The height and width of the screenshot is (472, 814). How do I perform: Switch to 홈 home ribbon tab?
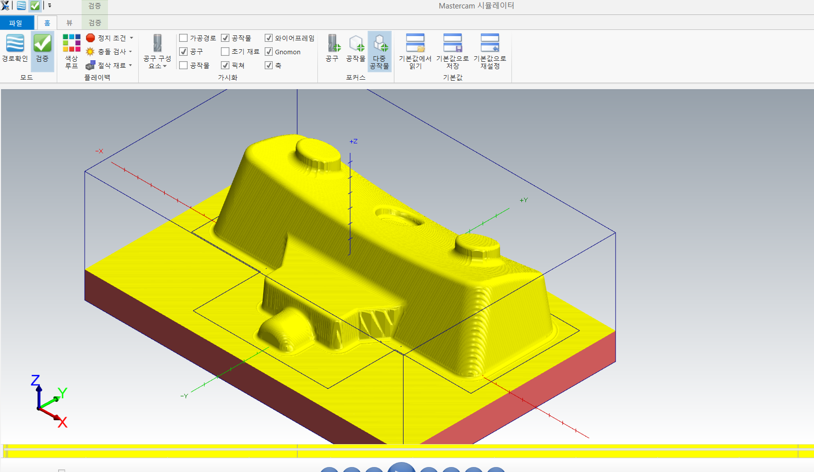(x=47, y=23)
